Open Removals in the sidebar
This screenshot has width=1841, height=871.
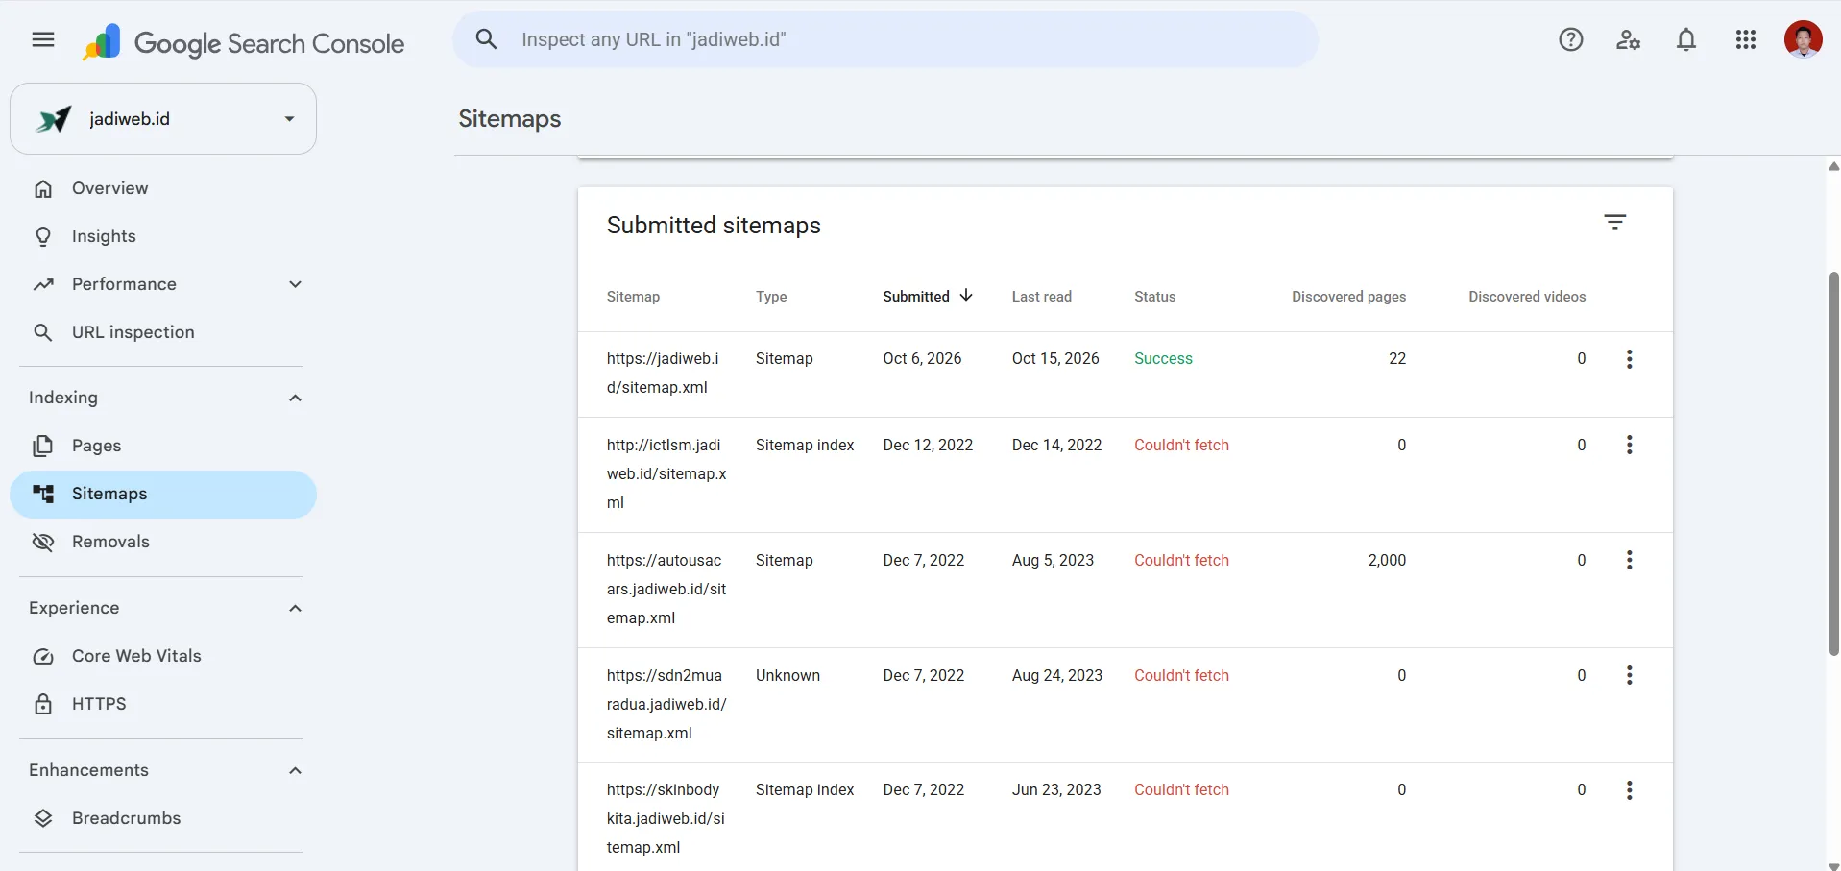(x=163, y=542)
